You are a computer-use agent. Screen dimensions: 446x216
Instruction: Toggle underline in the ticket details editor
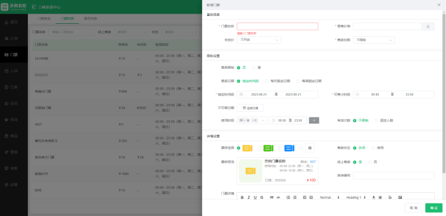point(255,197)
